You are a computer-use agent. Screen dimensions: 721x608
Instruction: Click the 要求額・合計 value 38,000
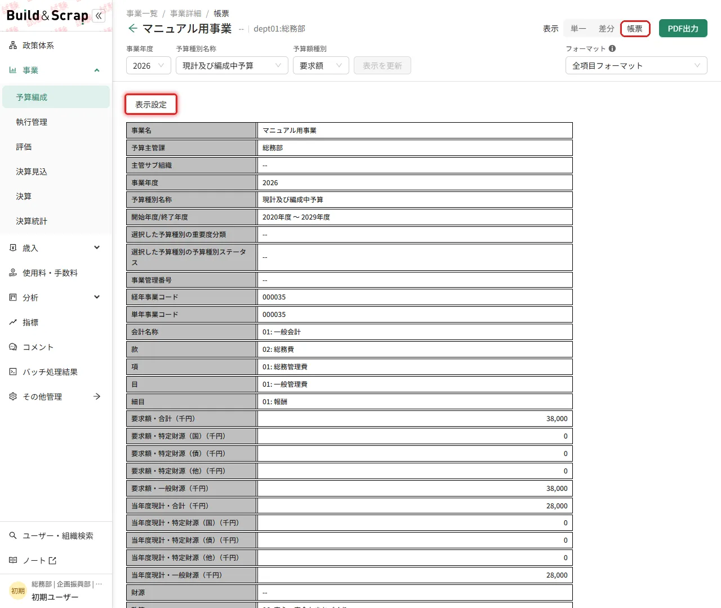[557, 419]
